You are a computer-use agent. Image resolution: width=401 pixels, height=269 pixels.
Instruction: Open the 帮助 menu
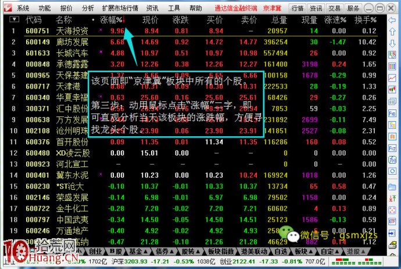(196, 8)
